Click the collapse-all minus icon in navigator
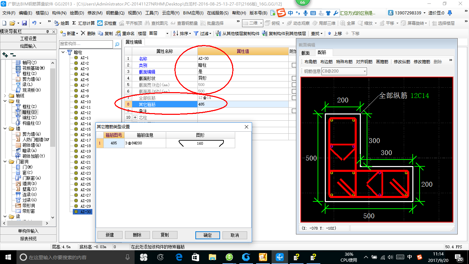 pos(13,55)
